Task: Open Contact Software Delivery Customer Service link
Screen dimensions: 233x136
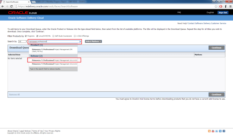Action: pyautogui.click(x=207, y=23)
